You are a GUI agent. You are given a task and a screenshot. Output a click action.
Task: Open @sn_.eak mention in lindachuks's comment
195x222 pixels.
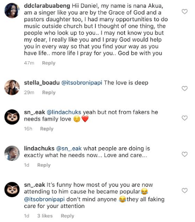tap(69, 148)
